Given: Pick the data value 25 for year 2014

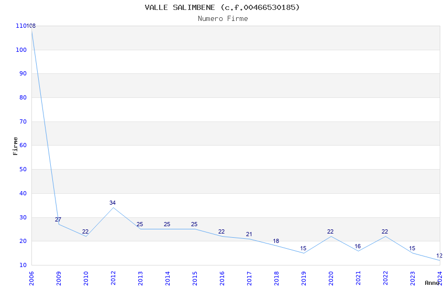Looking at the screenshot, I should (x=167, y=225).
